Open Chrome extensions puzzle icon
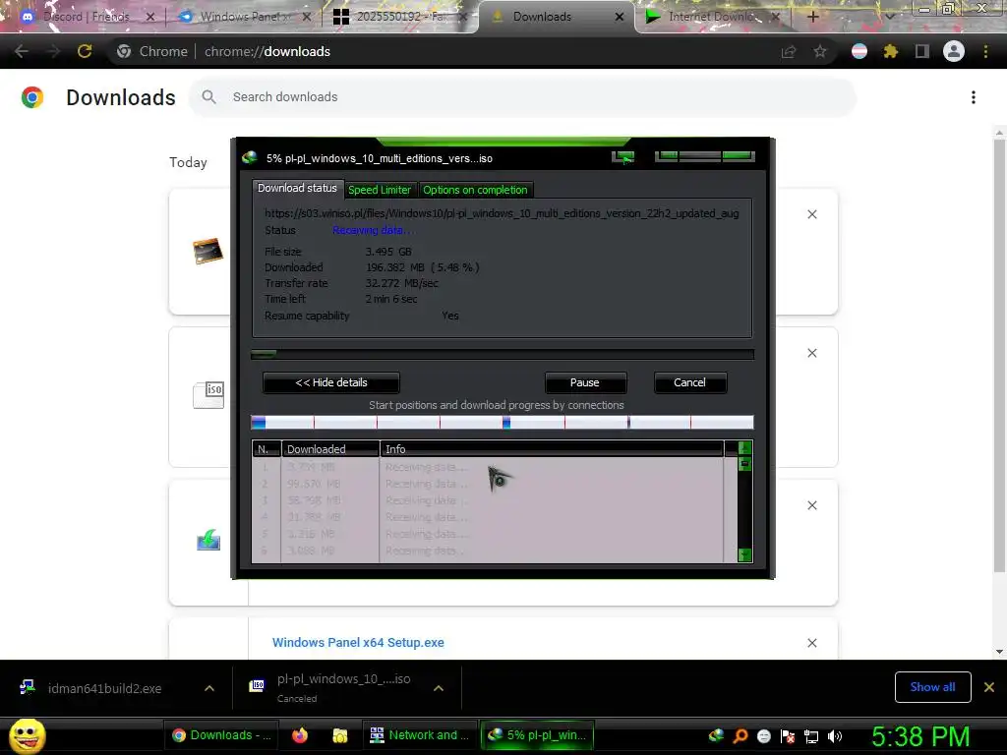 [890, 51]
